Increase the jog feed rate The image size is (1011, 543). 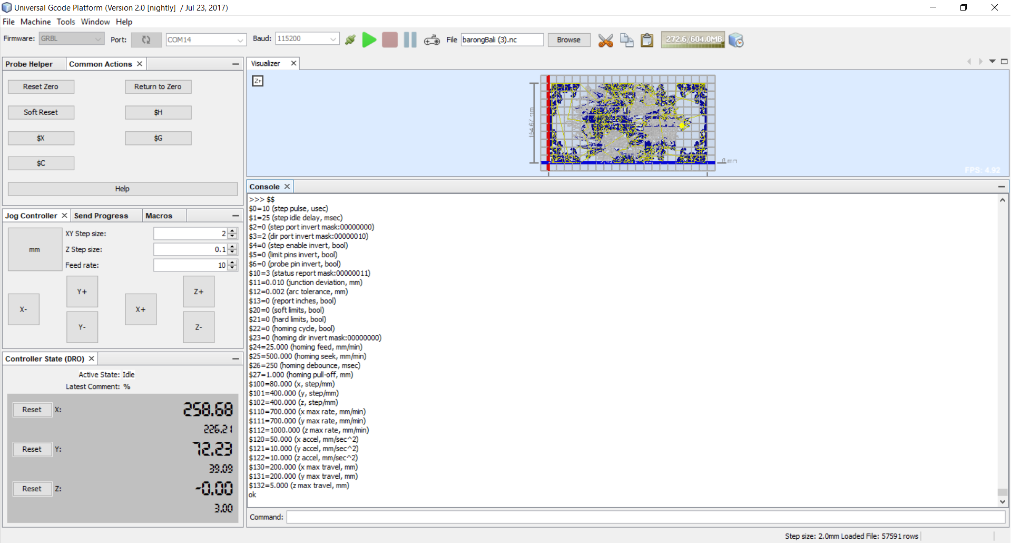coord(232,262)
